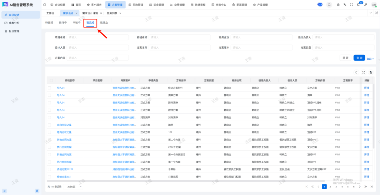
Task: Click the wrench tool icon in header
Action: pyautogui.click(x=366, y=5)
